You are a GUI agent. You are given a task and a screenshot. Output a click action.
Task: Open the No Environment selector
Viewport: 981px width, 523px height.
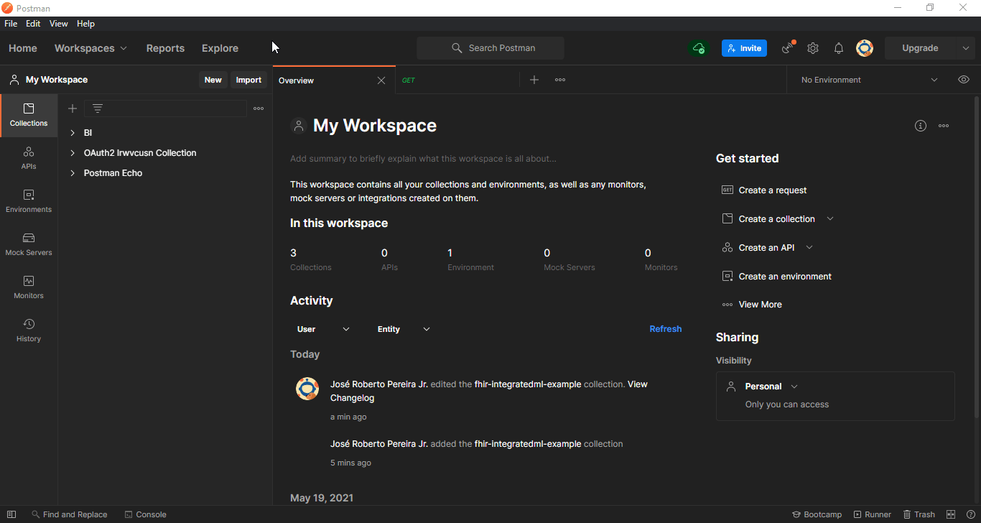870,80
